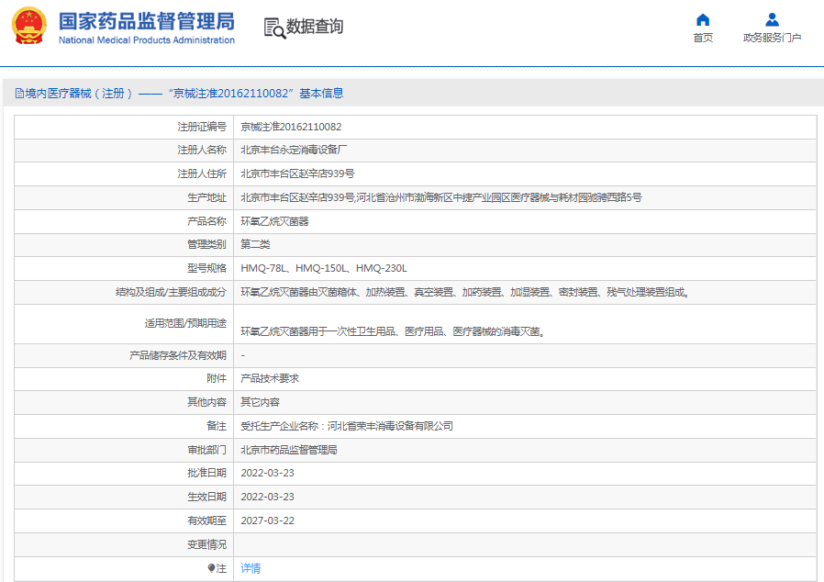Click the 适用范围 intended use description
Screen dimensions: 824x582
393,331
